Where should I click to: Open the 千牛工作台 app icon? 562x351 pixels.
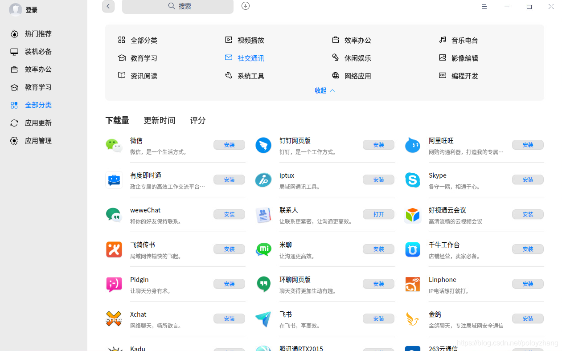[413, 249]
